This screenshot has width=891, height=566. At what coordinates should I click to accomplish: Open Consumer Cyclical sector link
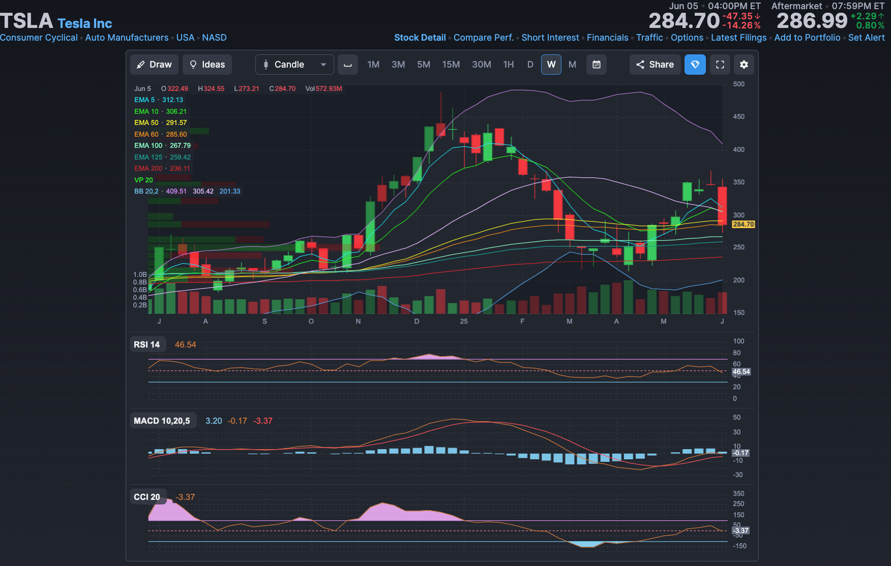pos(39,38)
